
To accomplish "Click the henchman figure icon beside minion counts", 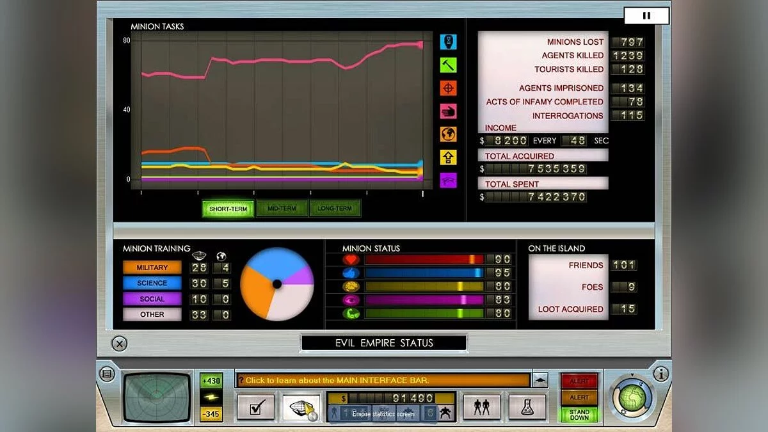I will tap(446, 413).
